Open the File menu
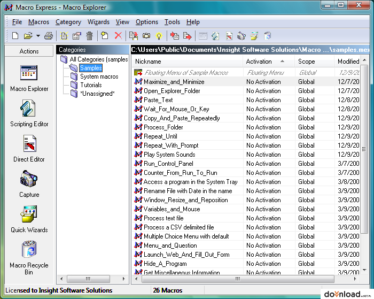 coord(17,22)
